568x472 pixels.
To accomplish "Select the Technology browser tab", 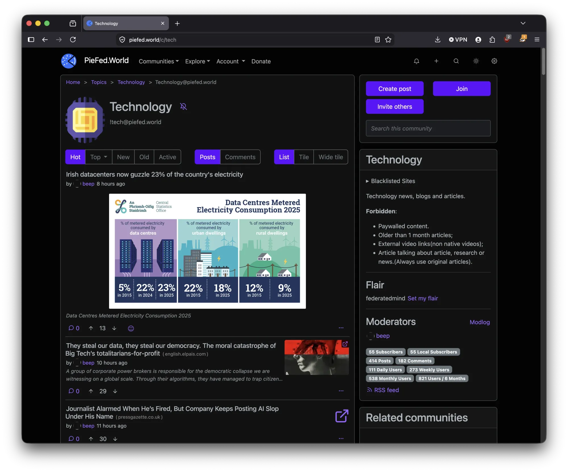I will 126,23.
